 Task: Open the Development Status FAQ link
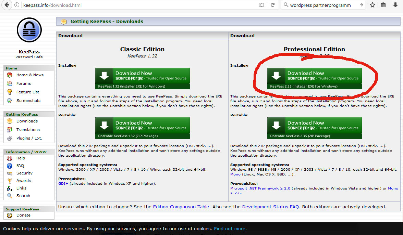pos(270,207)
